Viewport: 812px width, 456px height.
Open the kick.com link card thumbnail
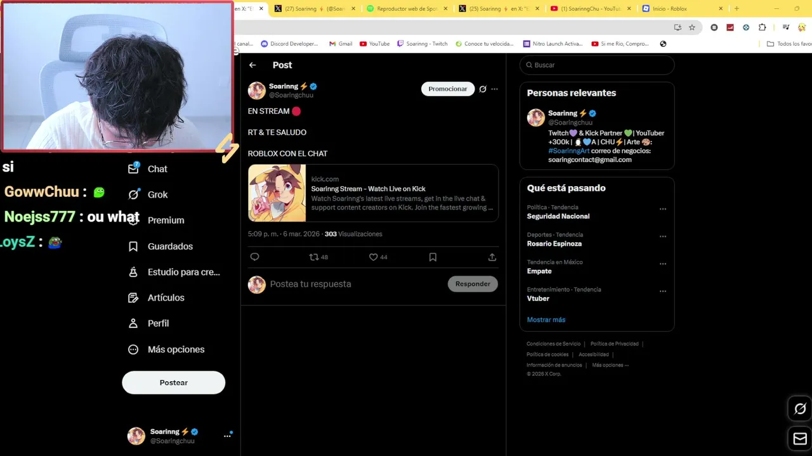(277, 193)
